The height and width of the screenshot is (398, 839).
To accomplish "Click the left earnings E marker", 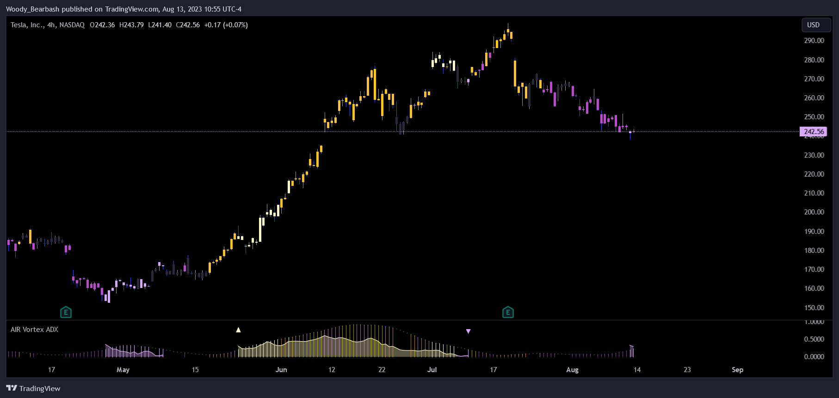I will click(x=66, y=312).
